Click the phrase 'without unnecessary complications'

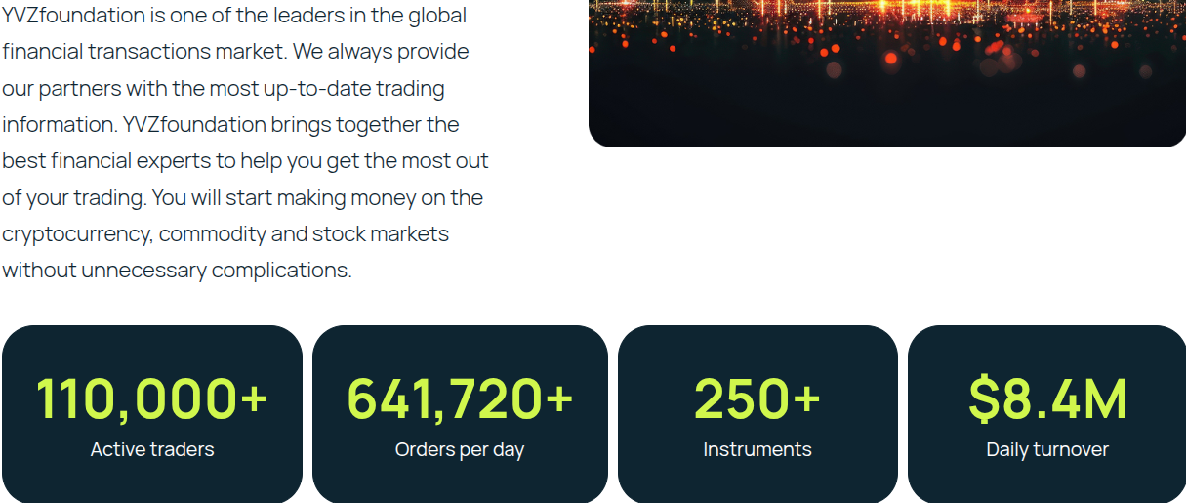177,271
